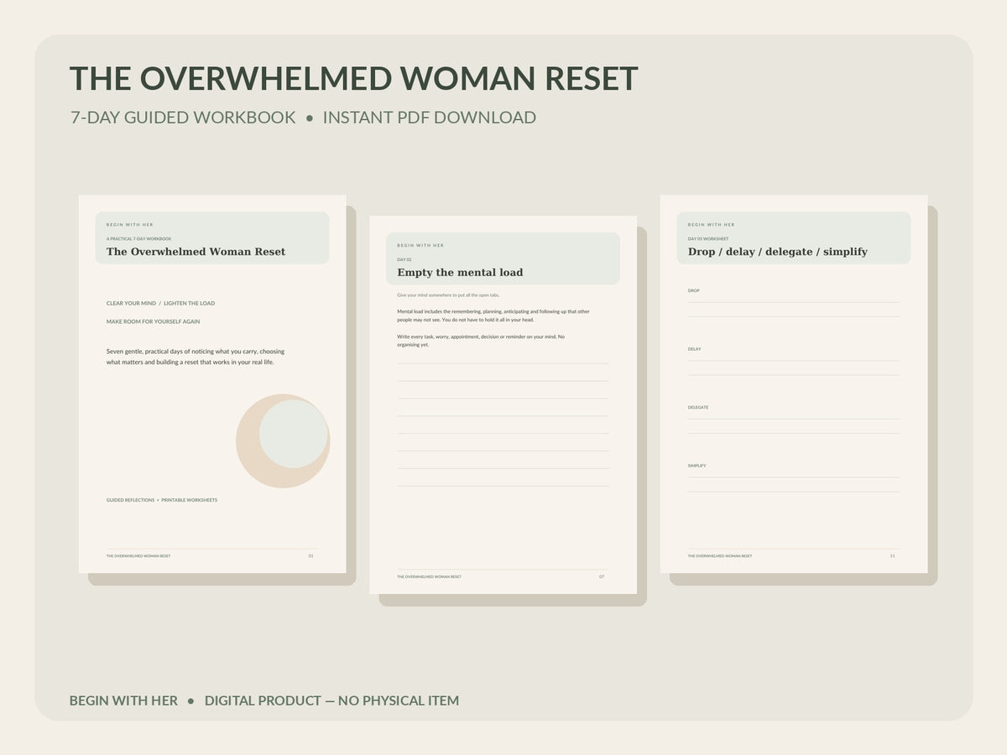Click the SIMPLIFY section label
The height and width of the screenshot is (755, 1007).
pos(697,466)
